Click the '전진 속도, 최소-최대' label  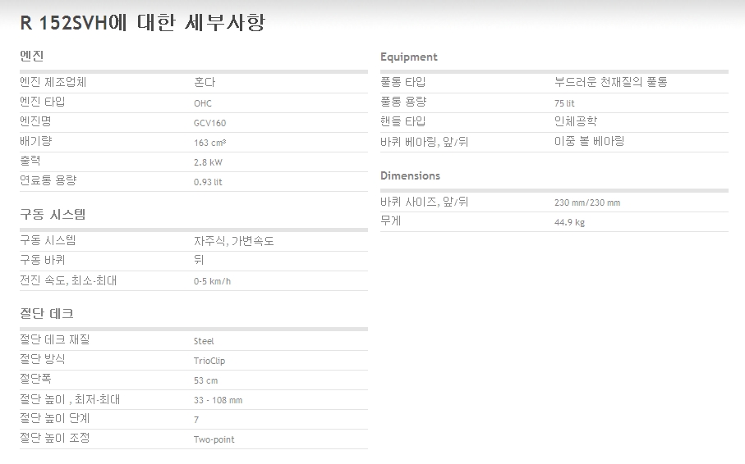click(68, 280)
